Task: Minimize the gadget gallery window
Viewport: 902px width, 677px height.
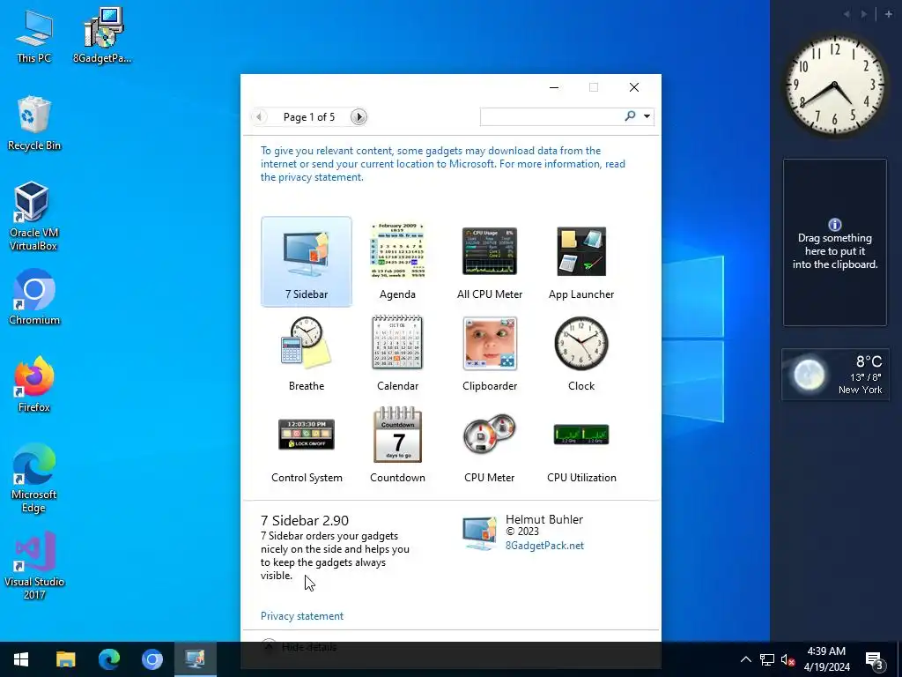Action: 554,87
